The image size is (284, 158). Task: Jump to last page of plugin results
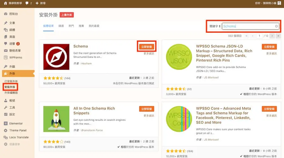pyautogui.click(x=278, y=36)
